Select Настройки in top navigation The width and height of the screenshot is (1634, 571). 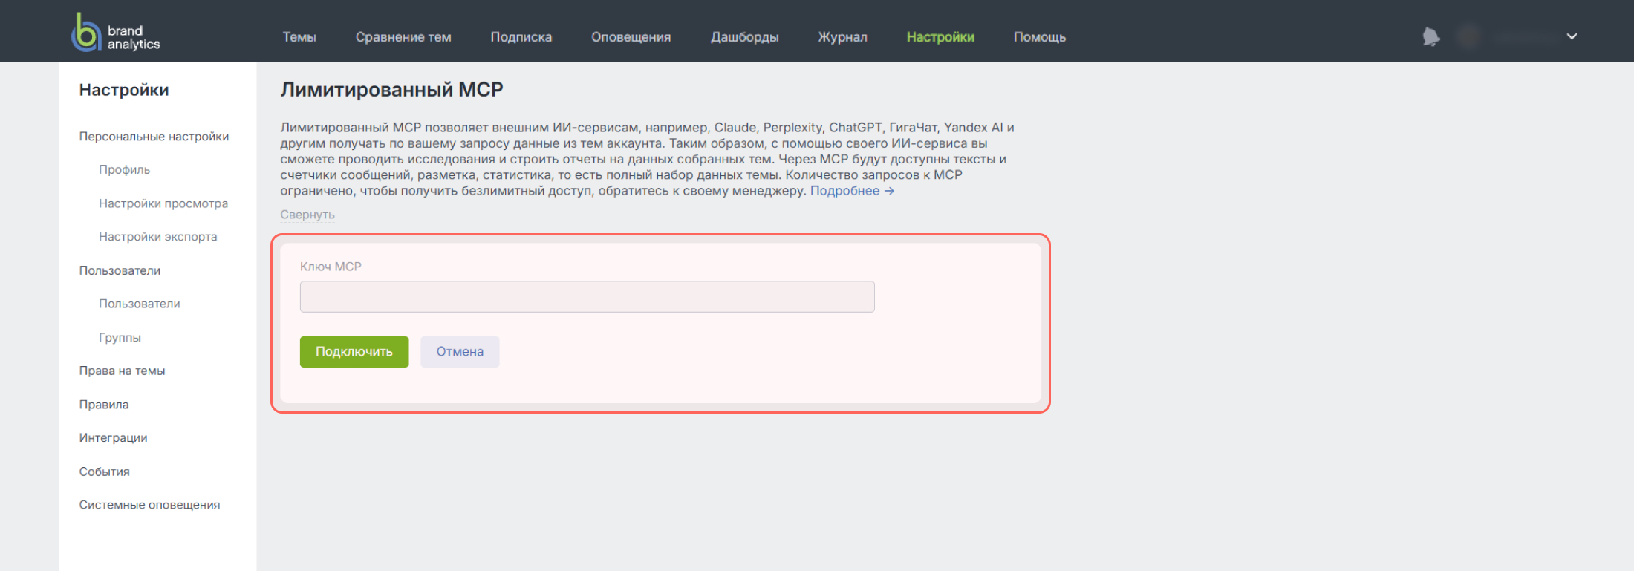pos(940,37)
